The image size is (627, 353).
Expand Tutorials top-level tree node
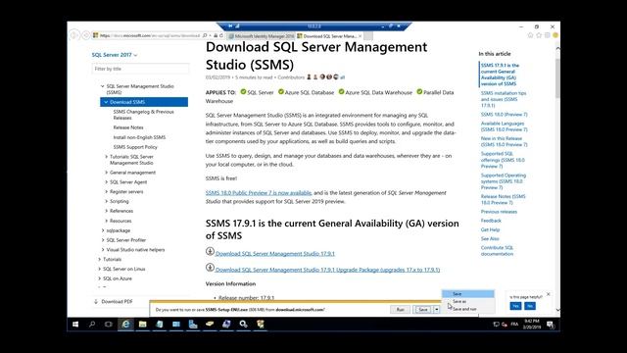100,259
